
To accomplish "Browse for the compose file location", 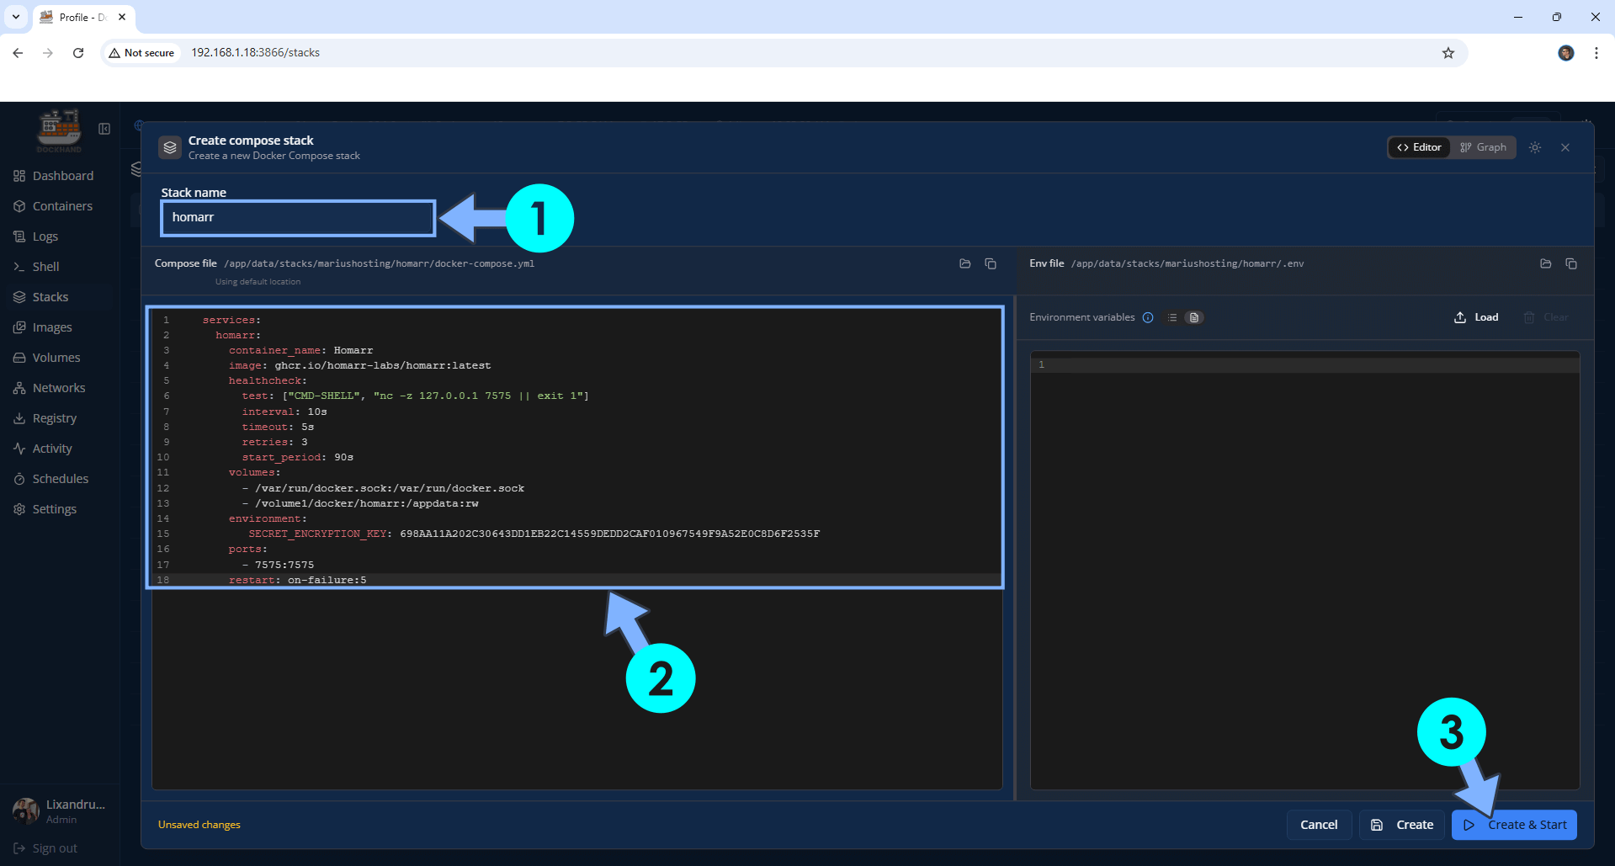I will pyautogui.click(x=964, y=263).
